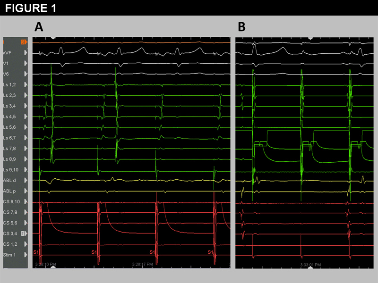This screenshot has width=378, height=283.
Task: Click the last S1 stimulus marker in panel A
Action: pyautogui.click(x=211, y=253)
